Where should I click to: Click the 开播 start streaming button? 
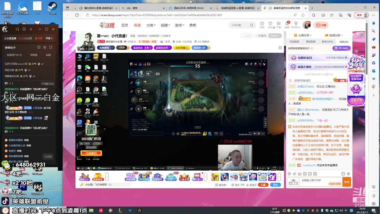tap(321, 25)
